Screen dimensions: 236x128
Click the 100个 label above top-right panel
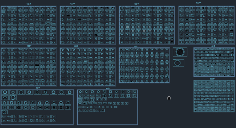pos(199,3)
